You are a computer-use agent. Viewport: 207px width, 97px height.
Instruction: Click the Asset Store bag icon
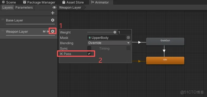(x=64, y=2)
